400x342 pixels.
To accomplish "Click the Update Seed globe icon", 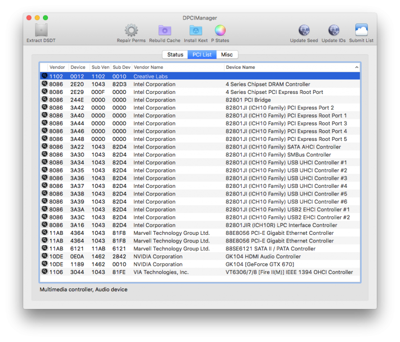I will click(304, 30).
